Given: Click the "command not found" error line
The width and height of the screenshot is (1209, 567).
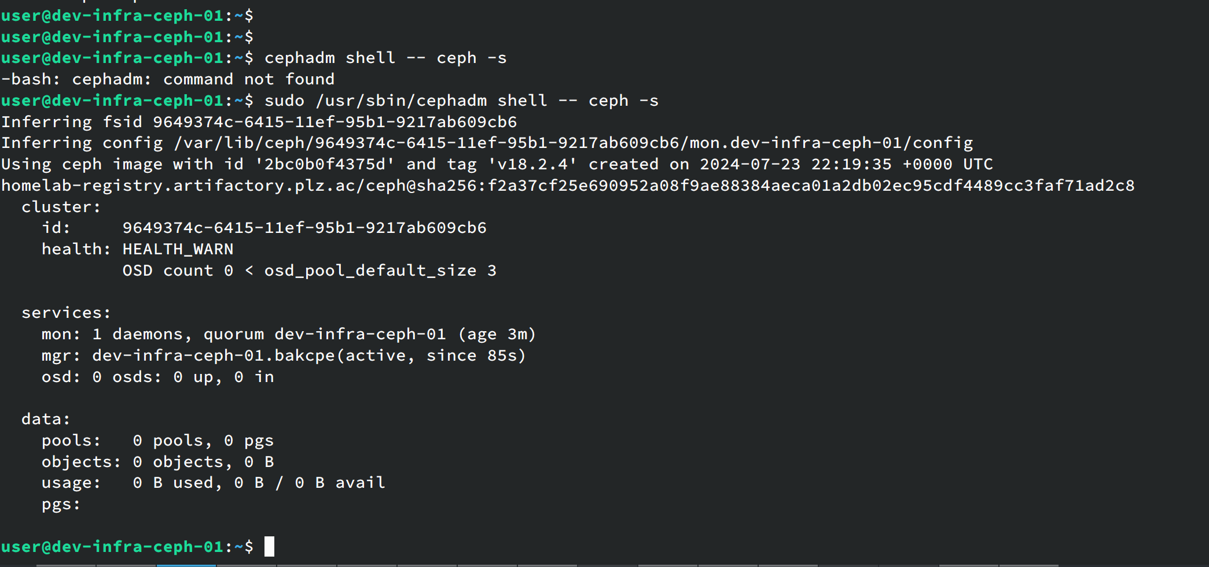Looking at the screenshot, I should pyautogui.click(x=168, y=79).
